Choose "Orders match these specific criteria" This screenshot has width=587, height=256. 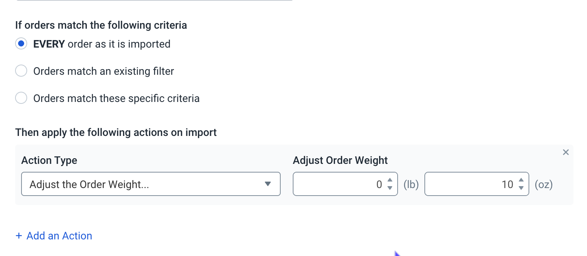point(22,98)
